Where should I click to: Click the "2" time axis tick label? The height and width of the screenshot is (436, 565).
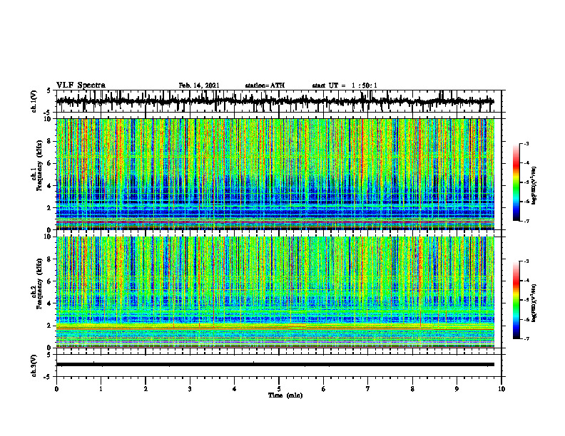(x=146, y=389)
